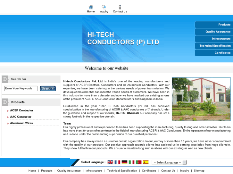
Task: Click Infrastructure in the footer
Action: [x=94, y=171]
